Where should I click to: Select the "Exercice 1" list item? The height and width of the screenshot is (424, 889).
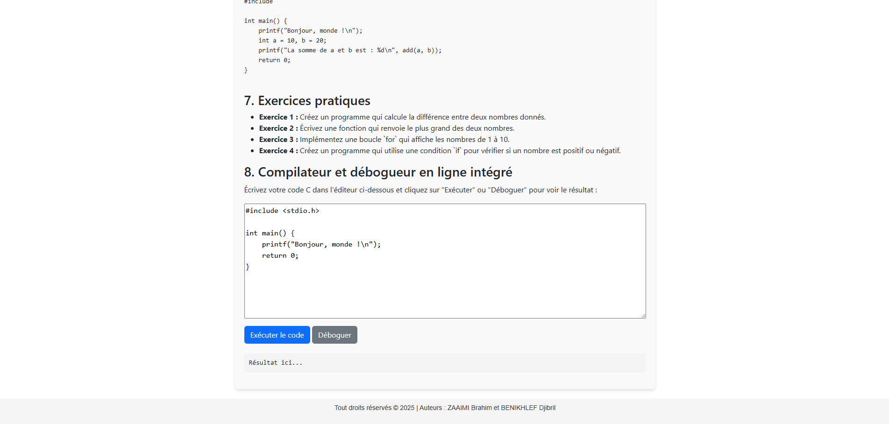pyautogui.click(x=402, y=117)
